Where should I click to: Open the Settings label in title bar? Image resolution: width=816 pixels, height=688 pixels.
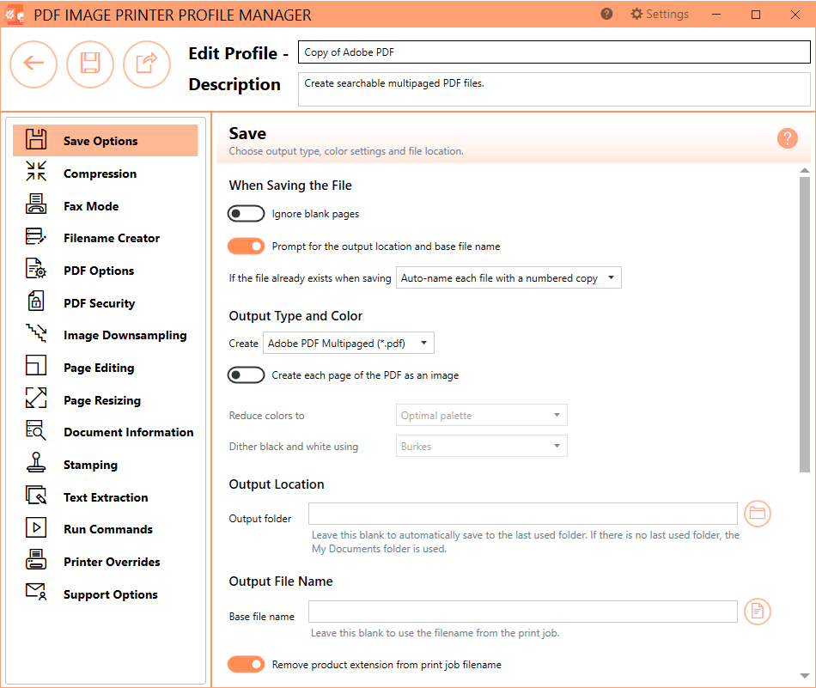click(667, 14)
